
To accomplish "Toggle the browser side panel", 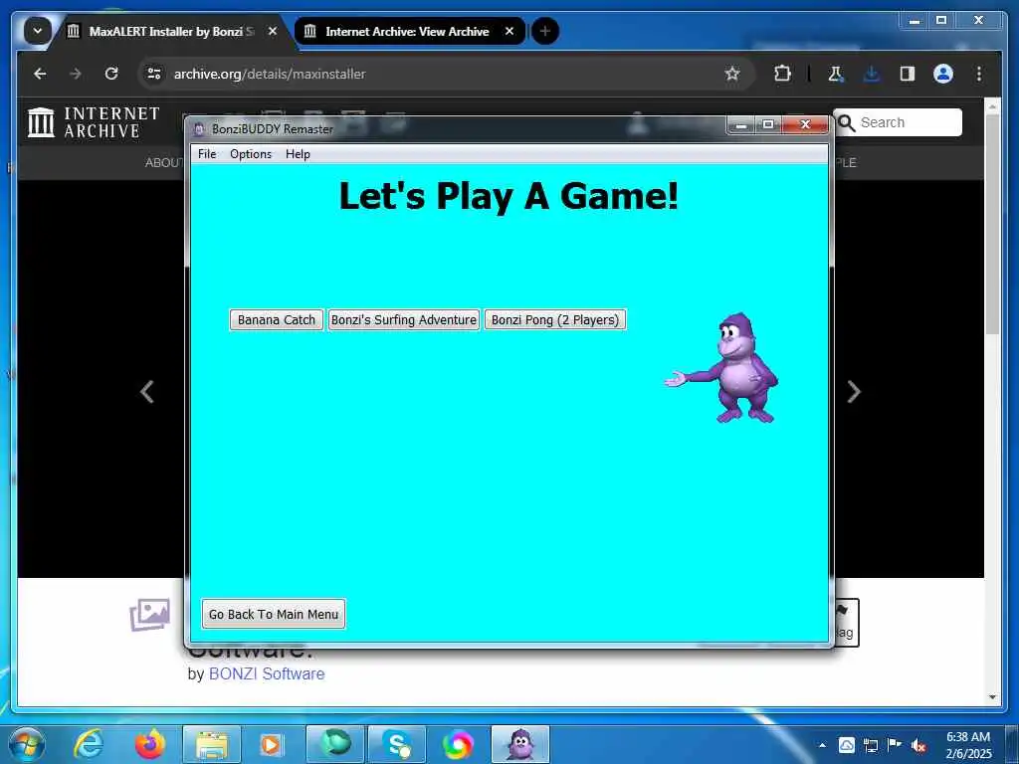I will click(x=908, y=74).
